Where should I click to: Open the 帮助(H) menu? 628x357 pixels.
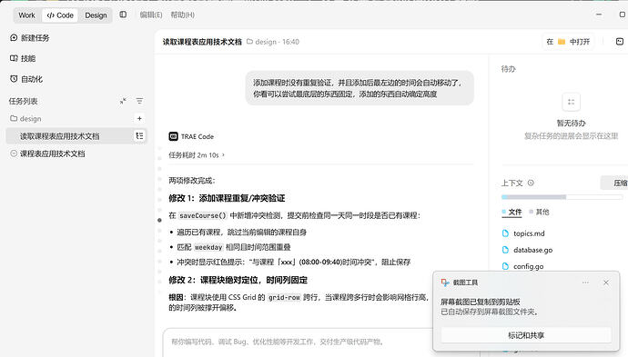point(183,15)
